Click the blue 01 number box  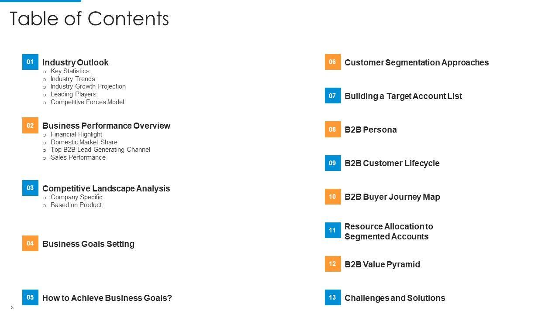[x=30, y=62]
